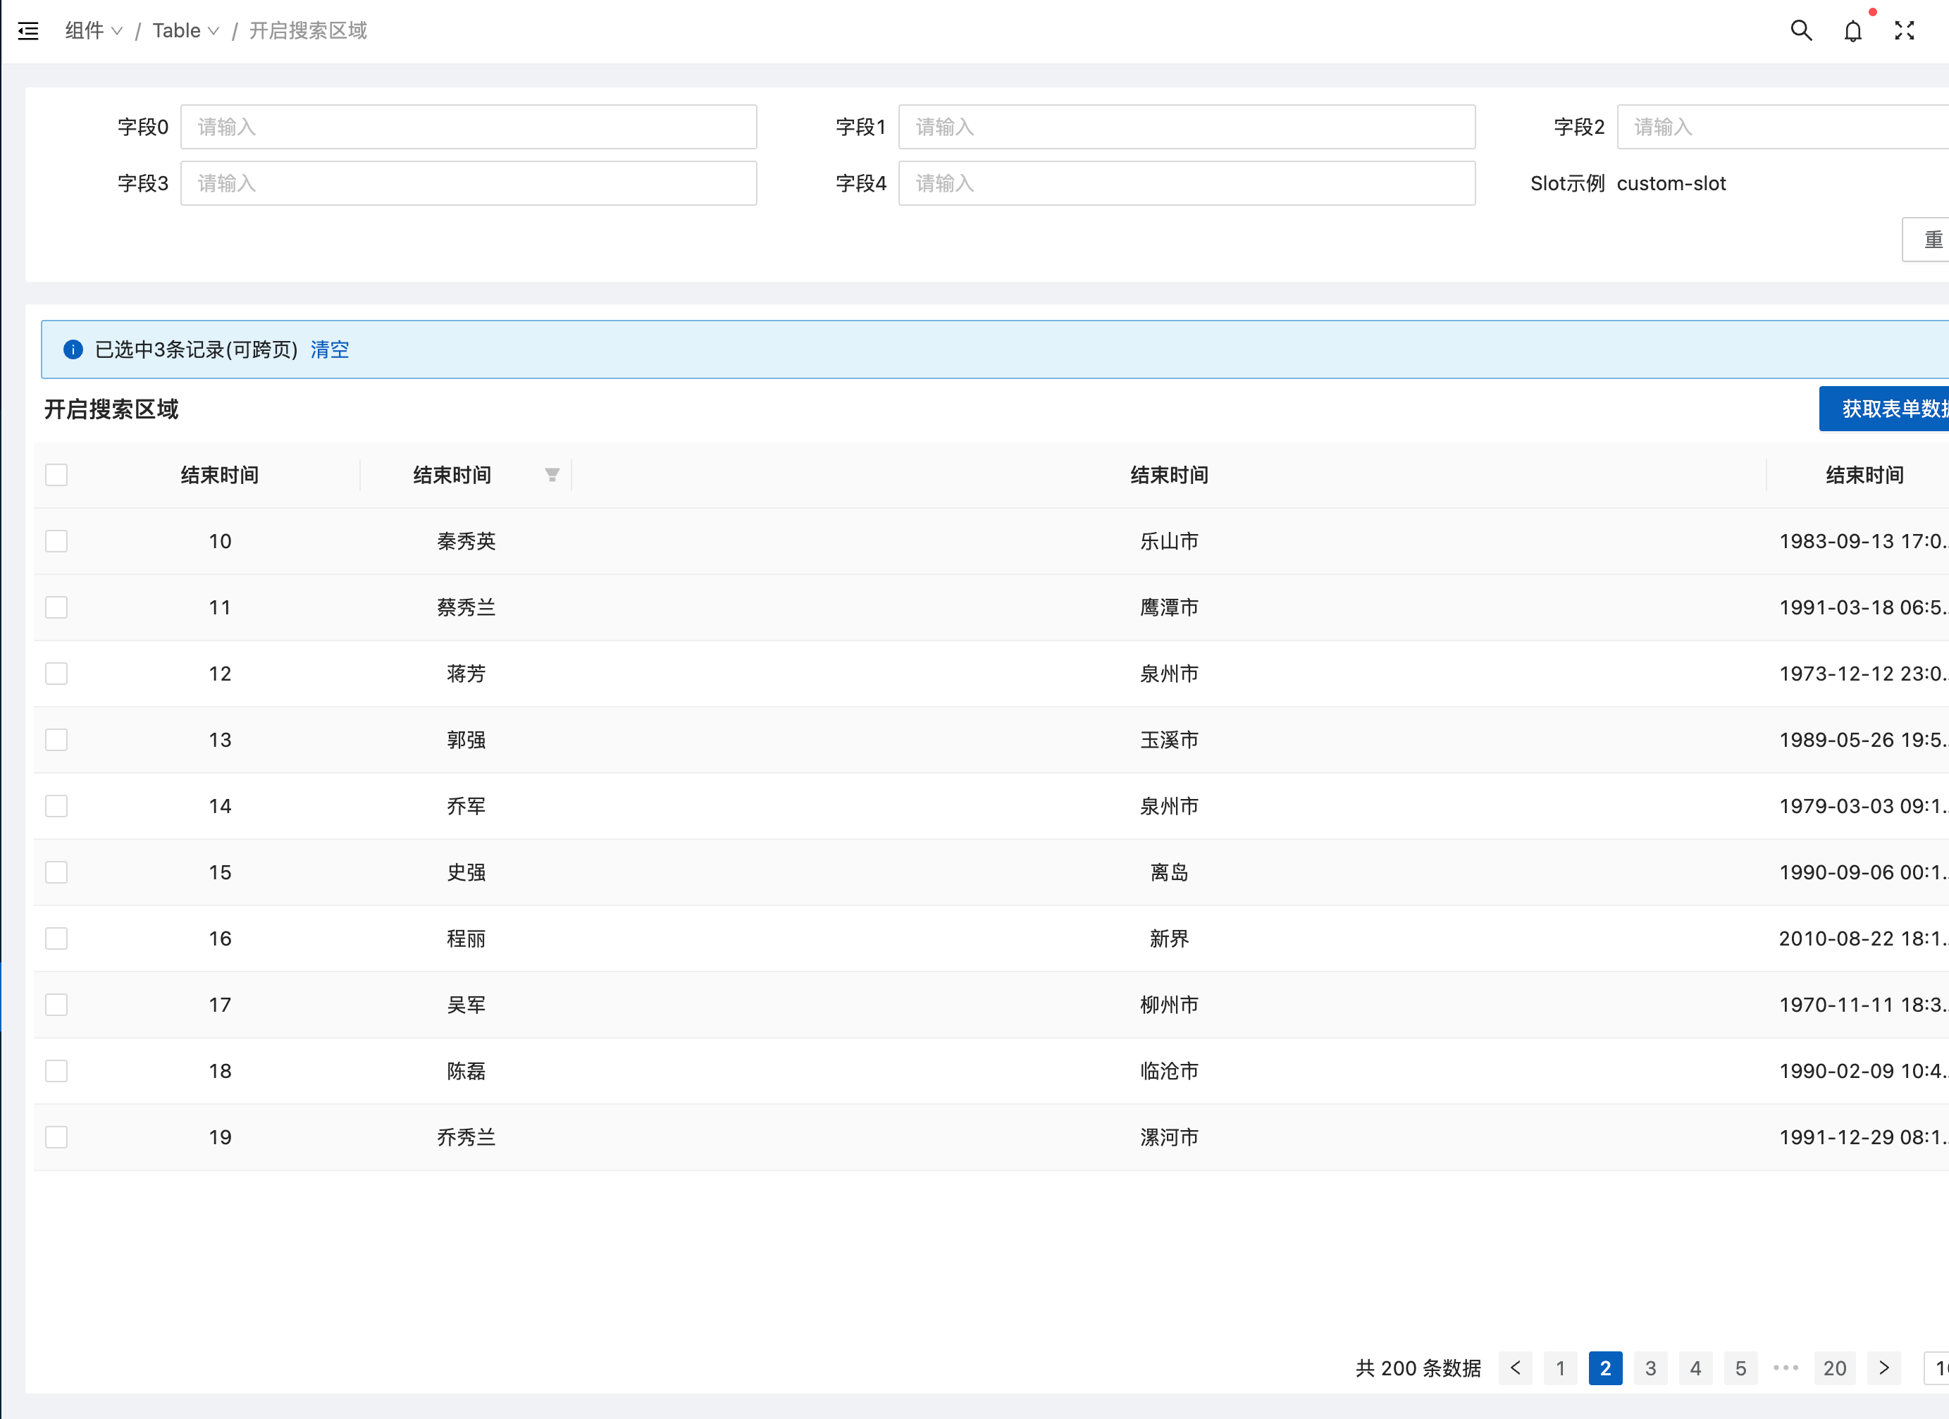Screen dimensions: 1949x1419
Task: Jump to page 20 in pagination
Action: [1835, 1368]
